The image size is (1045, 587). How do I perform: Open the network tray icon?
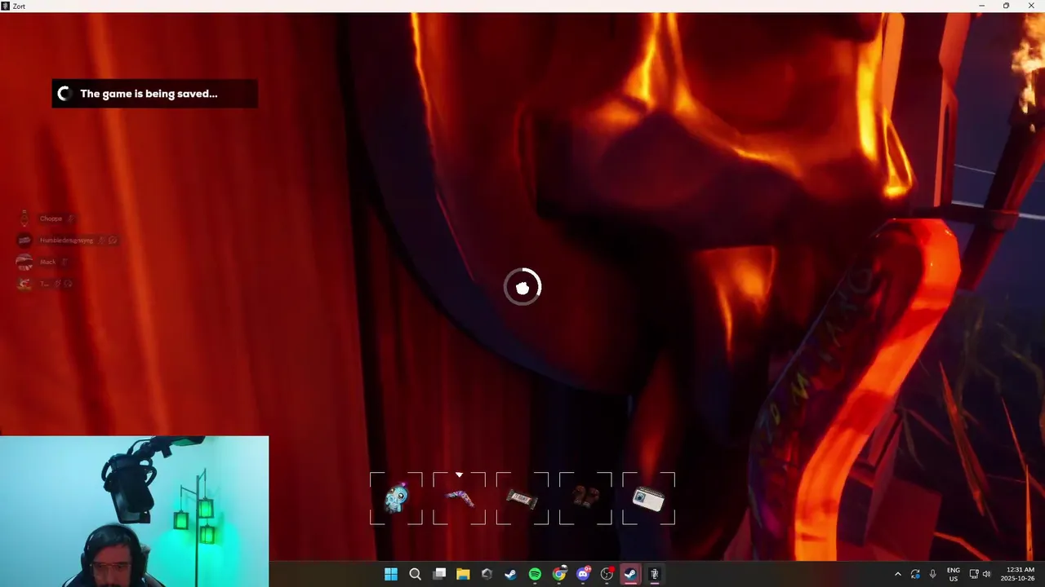[974, 574]
